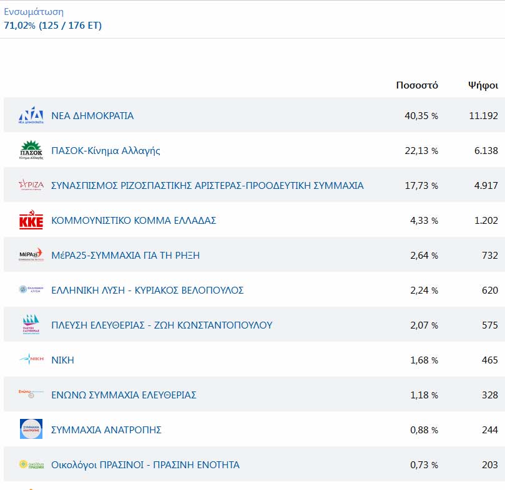Select the 2,07 % percentage cell
This screenshot has height=490, width=505.
pyautogui.click(x=424, y=325)
